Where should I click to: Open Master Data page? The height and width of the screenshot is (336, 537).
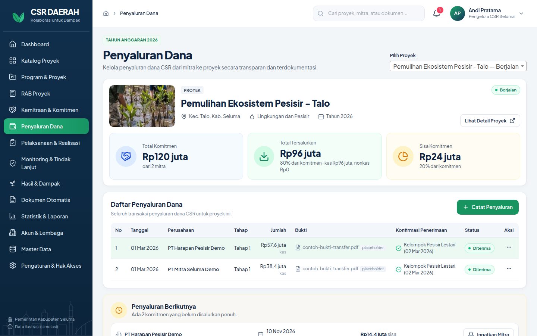click(x=46, y=249)
